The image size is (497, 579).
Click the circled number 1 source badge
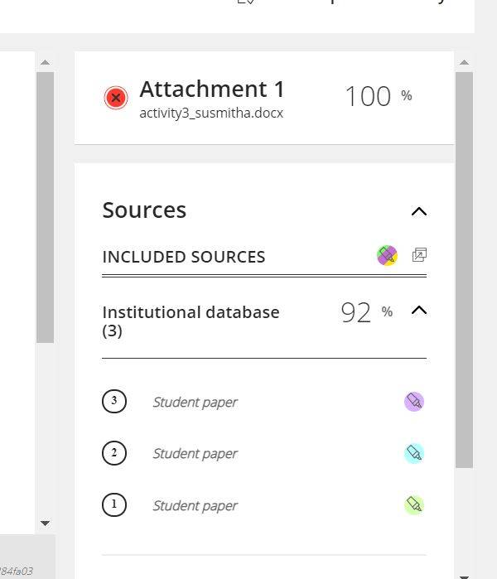click(114, 504)
